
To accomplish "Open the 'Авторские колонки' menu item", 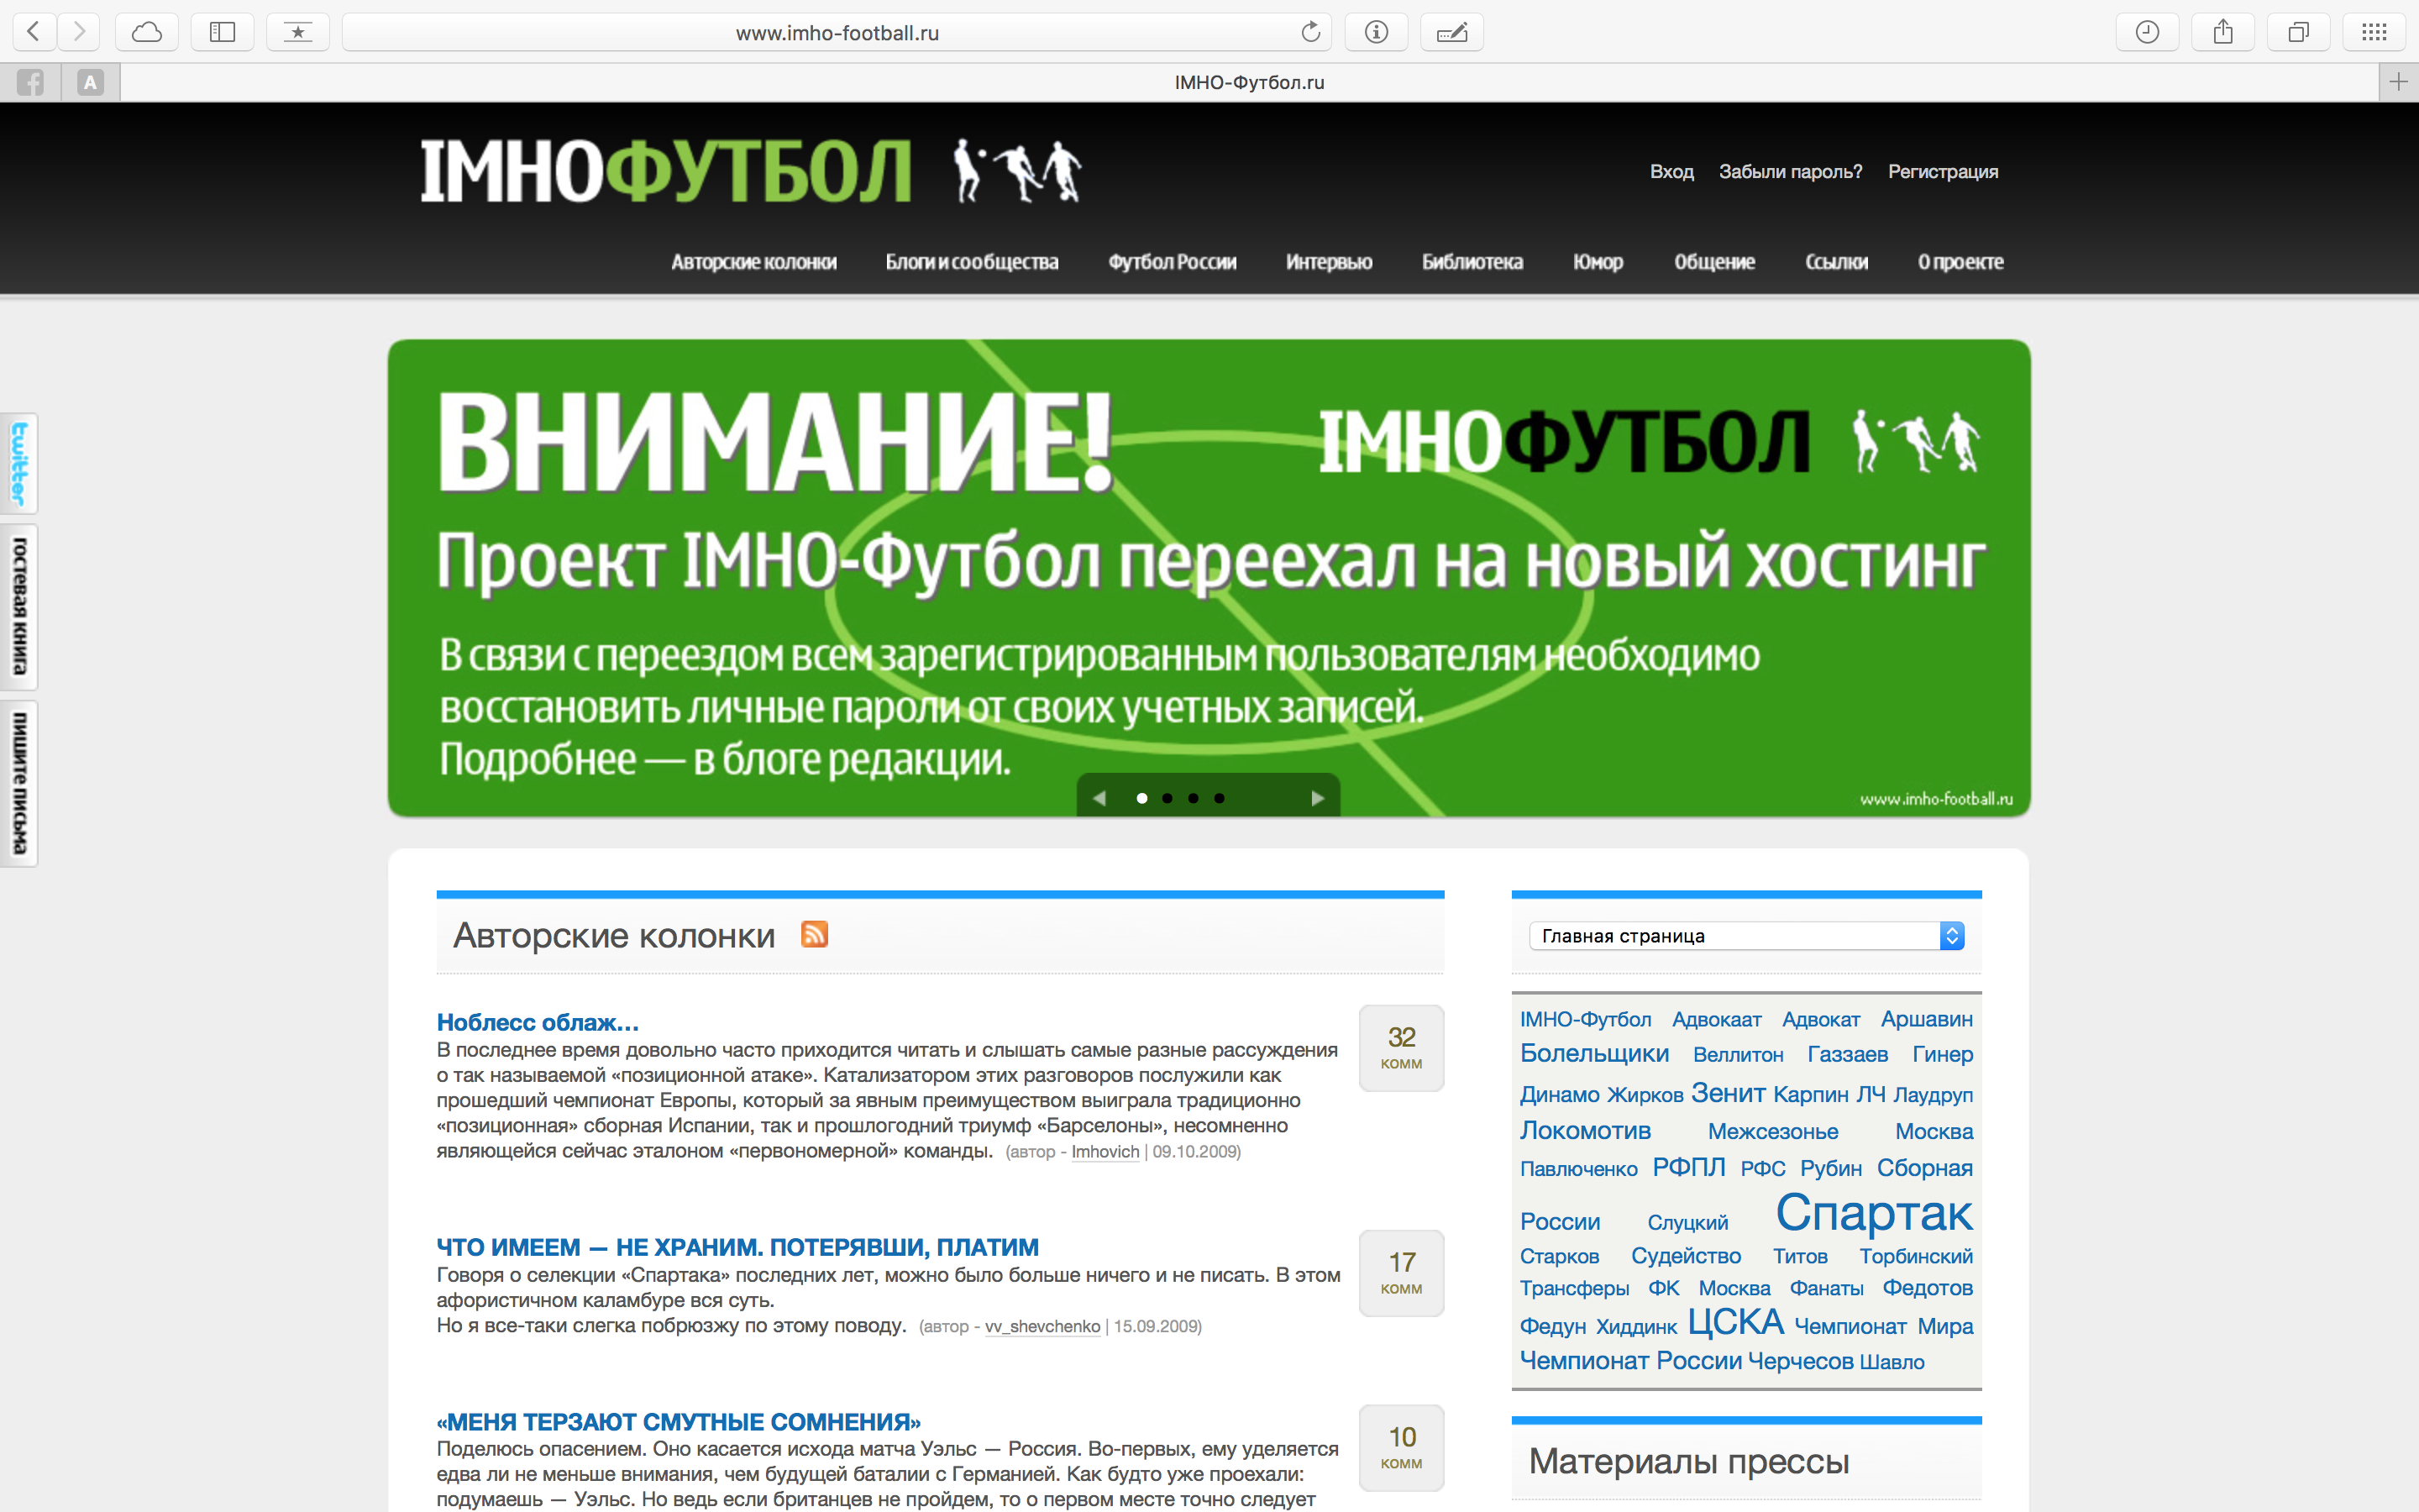I will (753, 262).
